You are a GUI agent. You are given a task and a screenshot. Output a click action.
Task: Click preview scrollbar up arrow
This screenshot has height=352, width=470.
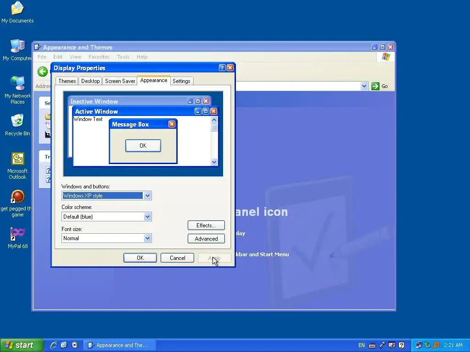[x=214, y=120]
